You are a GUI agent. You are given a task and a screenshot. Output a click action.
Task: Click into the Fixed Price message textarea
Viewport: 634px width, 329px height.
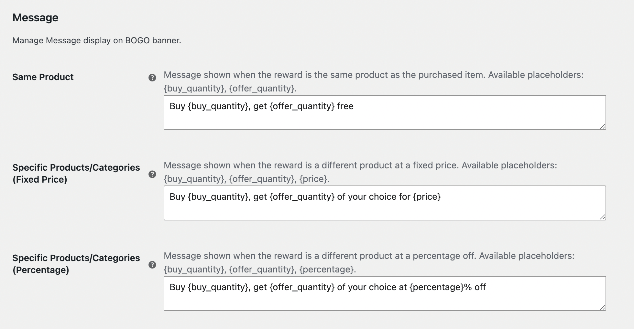[x=385, y=203]
